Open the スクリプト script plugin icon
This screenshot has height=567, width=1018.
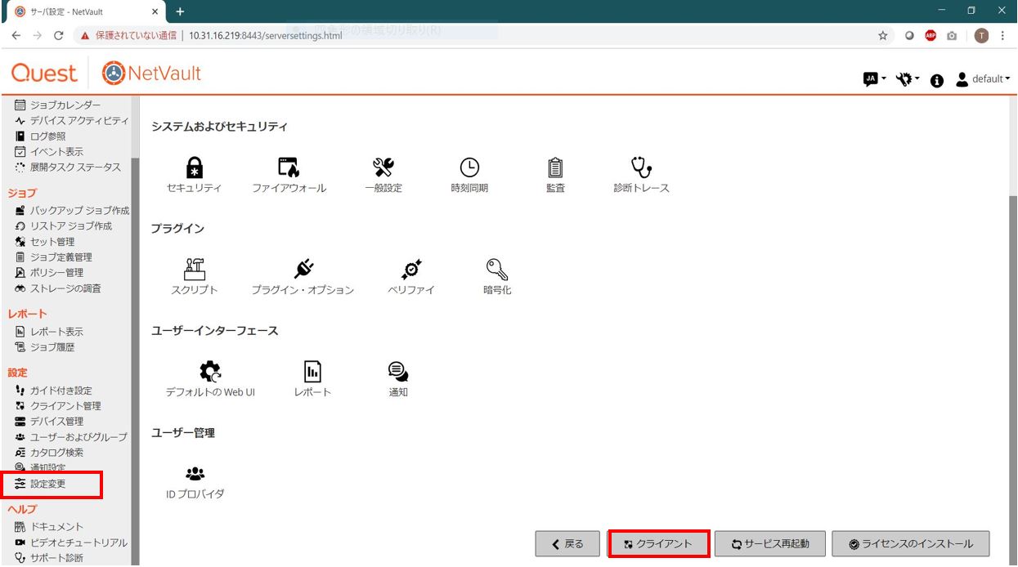(195, 270)
